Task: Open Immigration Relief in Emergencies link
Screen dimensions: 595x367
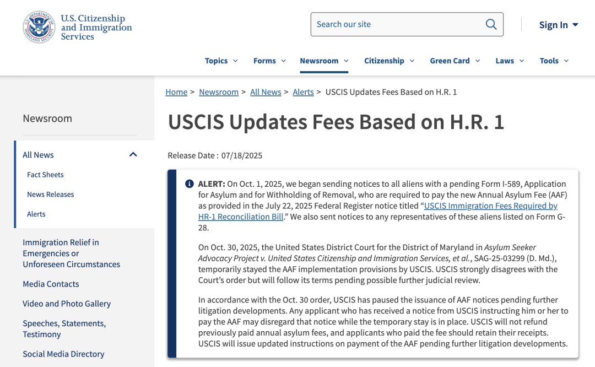Action: [x=71, y=253]
